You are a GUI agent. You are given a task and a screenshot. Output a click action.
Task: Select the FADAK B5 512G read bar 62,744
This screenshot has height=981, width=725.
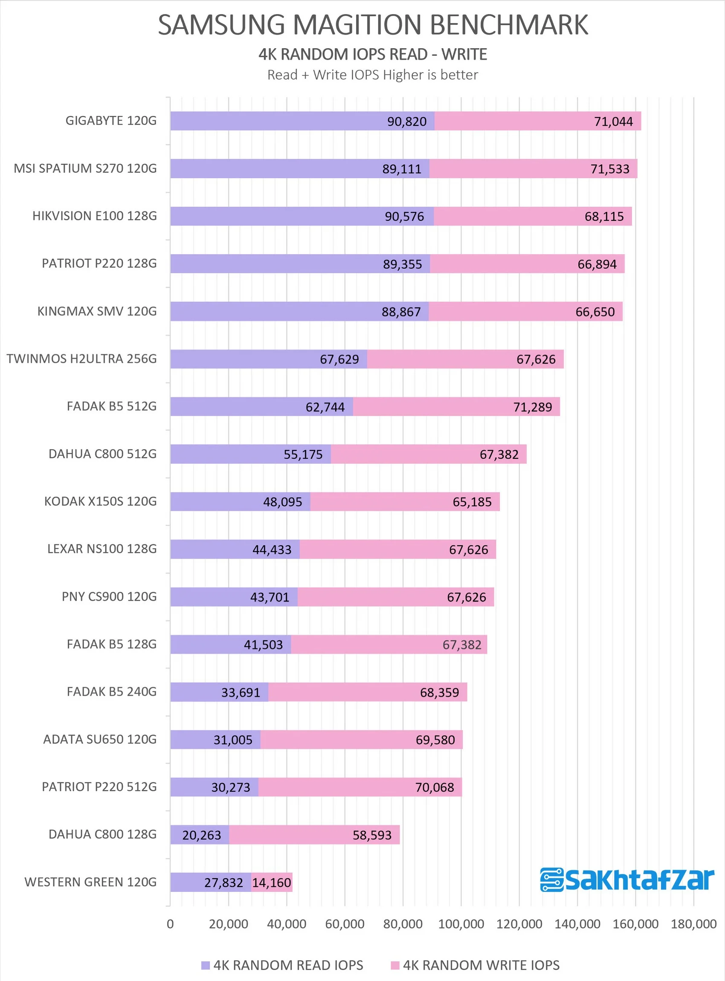pos(261,407)
